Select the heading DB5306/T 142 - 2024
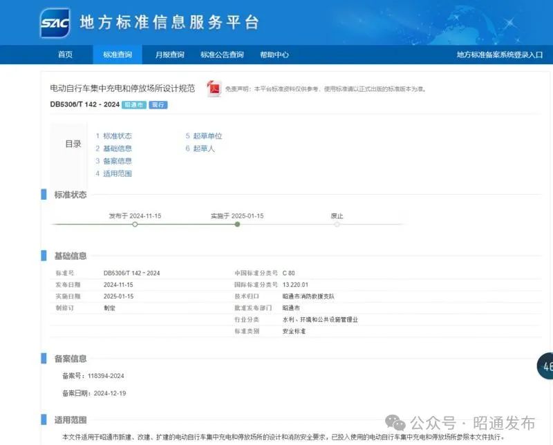 [x=84, y=104]
